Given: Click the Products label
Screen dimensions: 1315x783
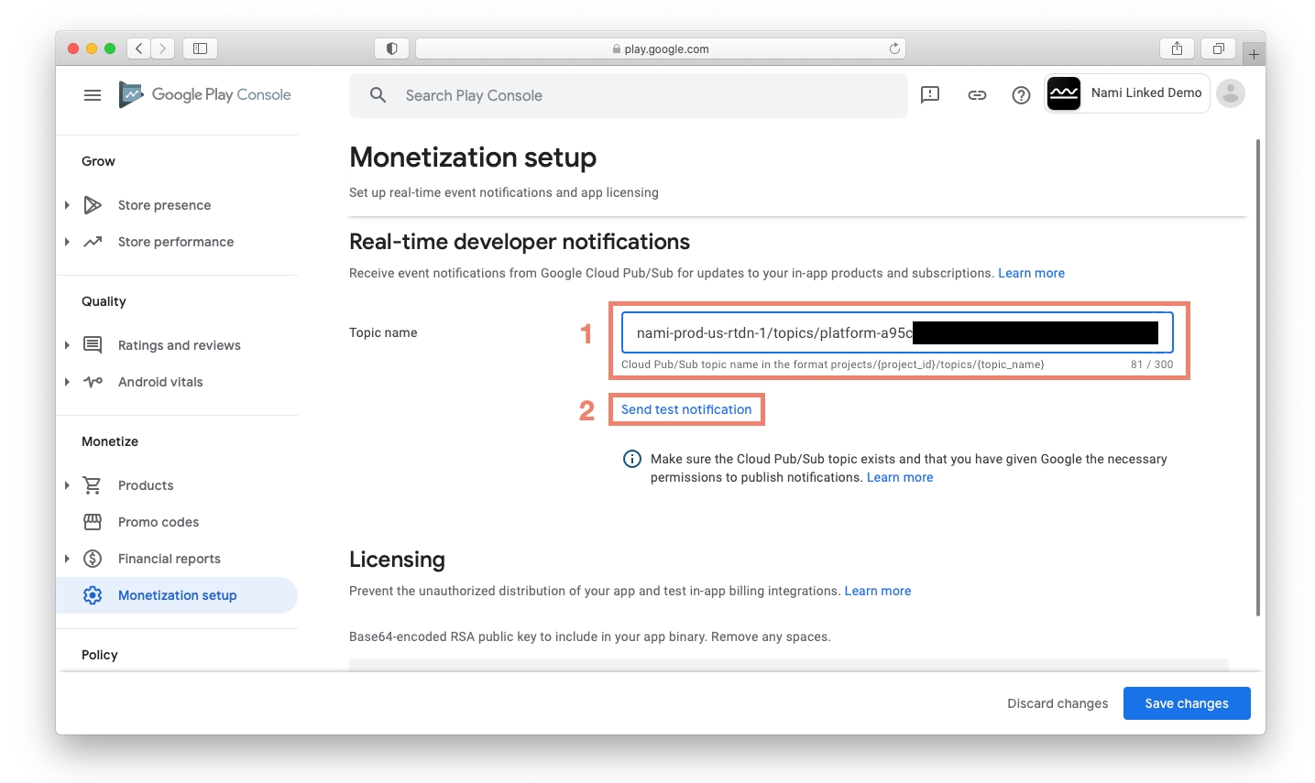Looking at the screenshot, I should pos(146,485).
